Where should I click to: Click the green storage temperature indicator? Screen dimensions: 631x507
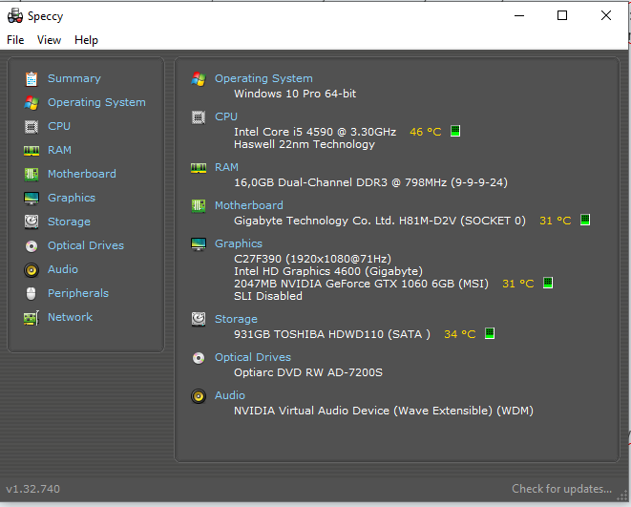pos(490,333)
